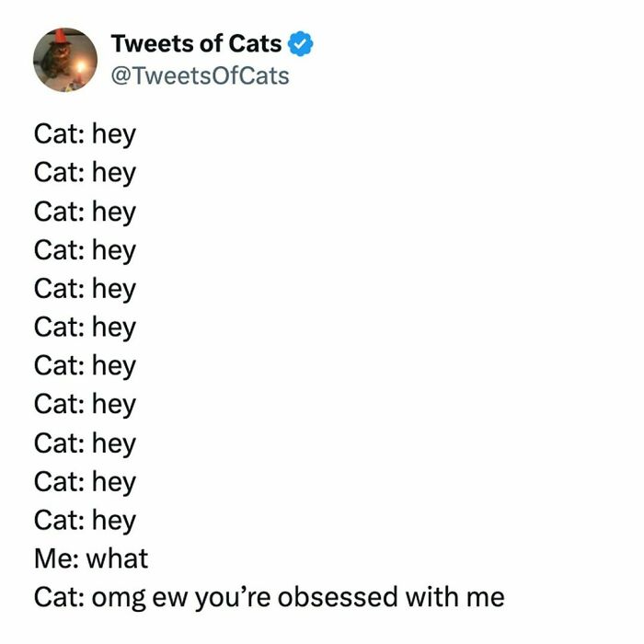This screenshot has width=644, height=644.
Task: Click the blue verified checkmark badge
Action: [301, 43]
